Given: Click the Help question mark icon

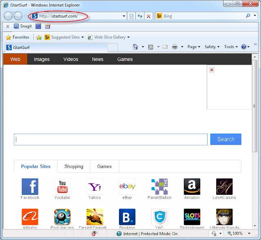Looking at the screenshot, I should click(x=244, y=47).
